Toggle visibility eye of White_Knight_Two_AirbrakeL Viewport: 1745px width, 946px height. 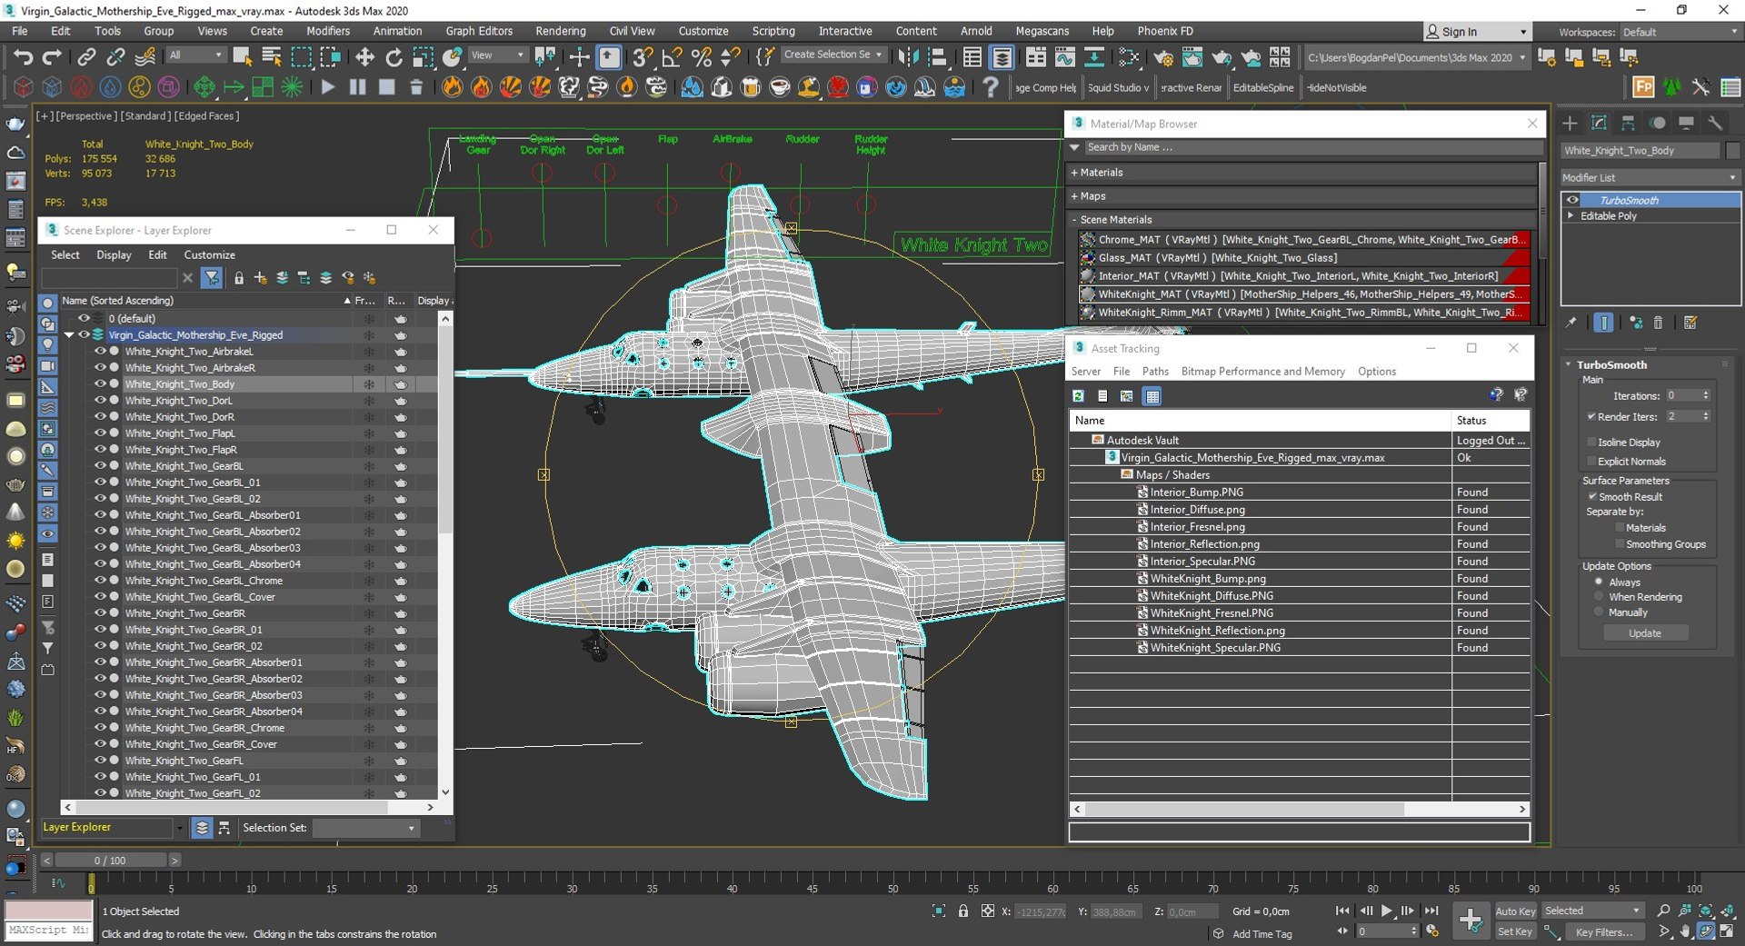tap(100, 351)
